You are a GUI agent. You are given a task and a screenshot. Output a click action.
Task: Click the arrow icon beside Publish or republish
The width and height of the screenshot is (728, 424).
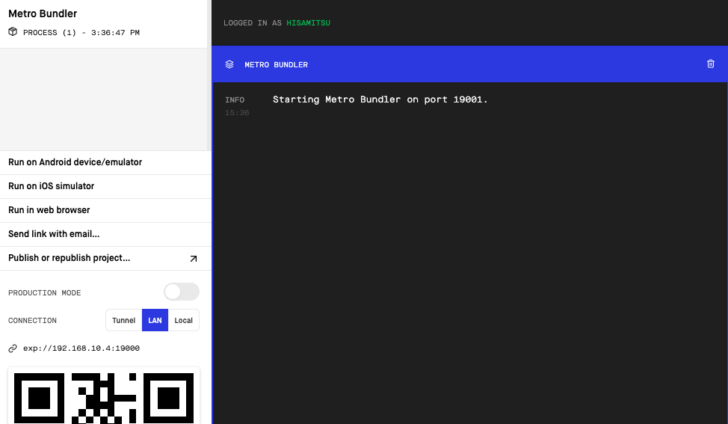[x=193, y=259]
